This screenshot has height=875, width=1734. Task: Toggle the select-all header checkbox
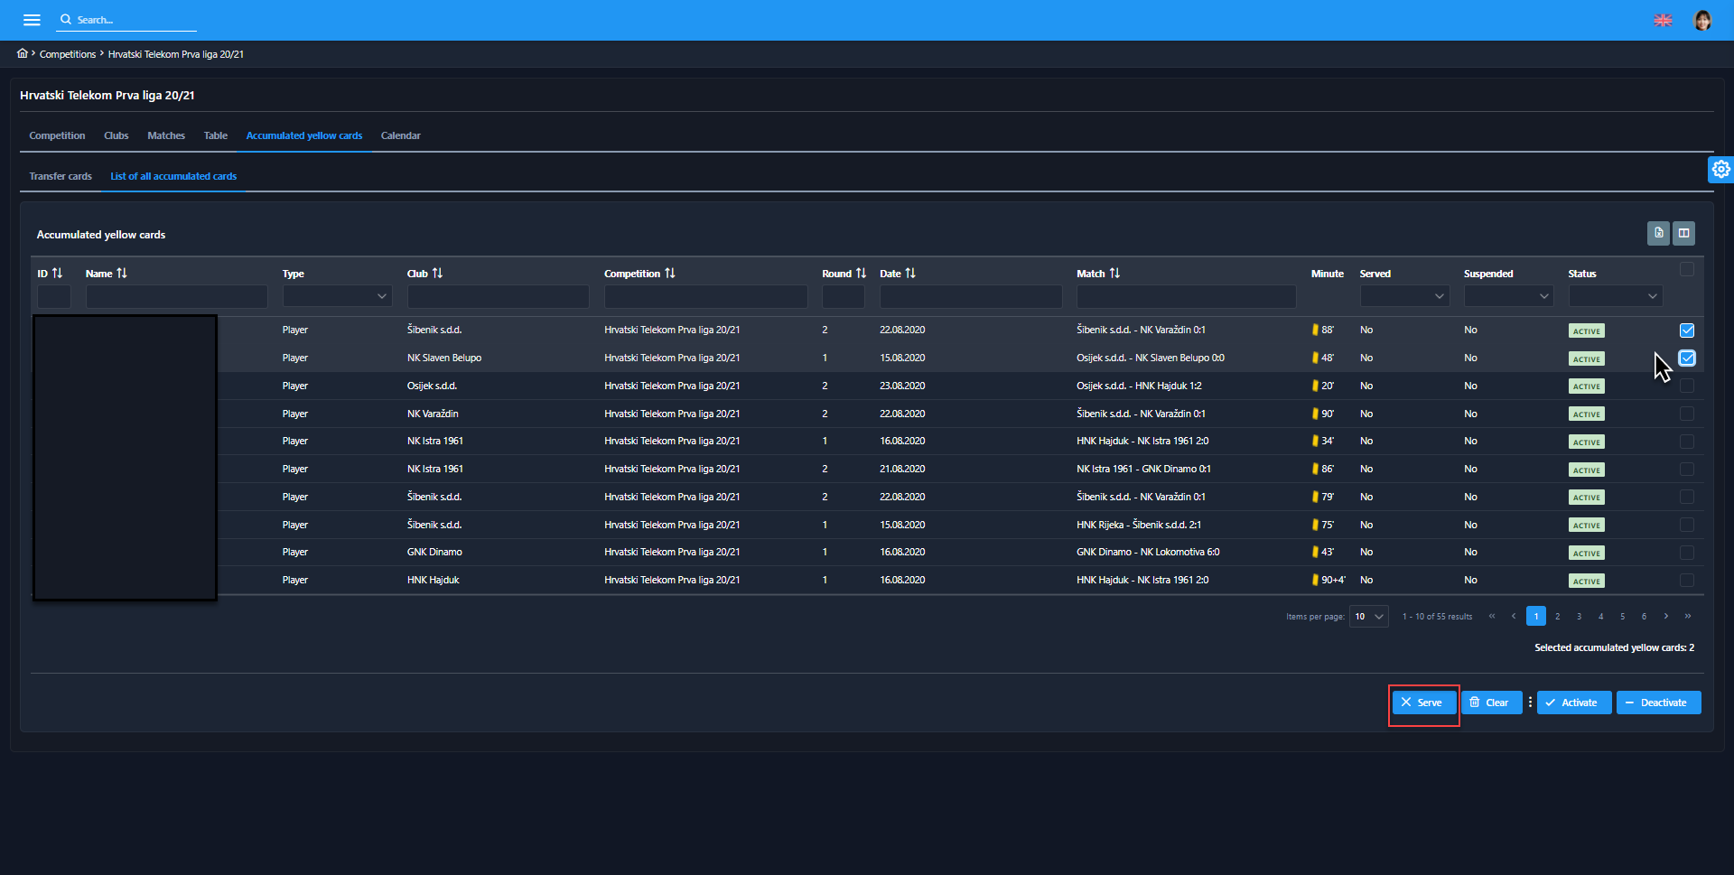click(1686, 269)
